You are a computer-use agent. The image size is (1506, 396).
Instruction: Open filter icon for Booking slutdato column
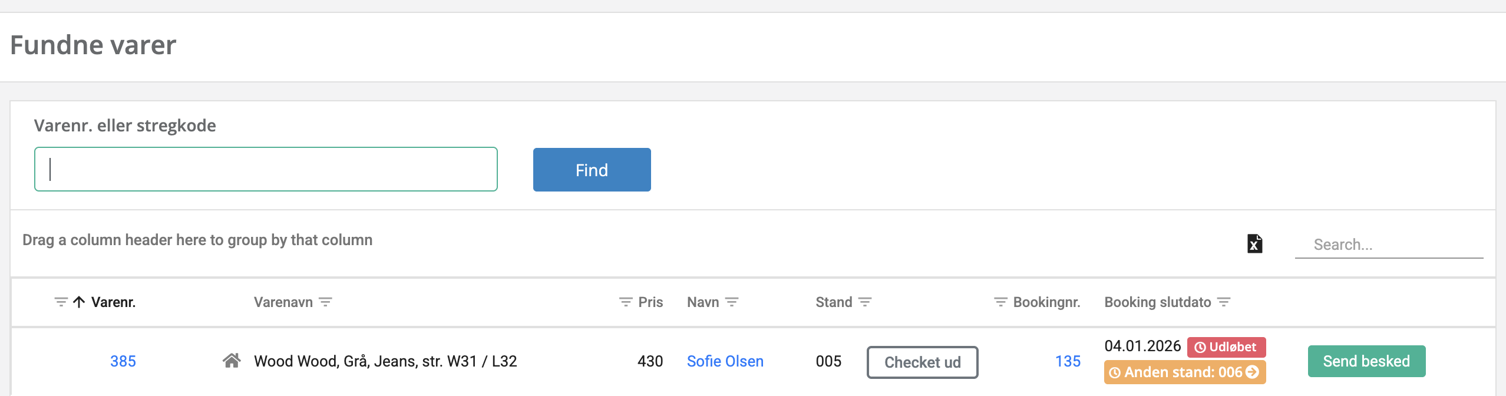coord(1224,302)
